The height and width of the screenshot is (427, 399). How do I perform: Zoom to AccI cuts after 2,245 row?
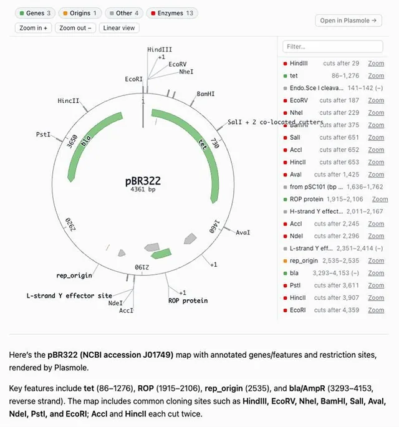click(x=376, y=224)
